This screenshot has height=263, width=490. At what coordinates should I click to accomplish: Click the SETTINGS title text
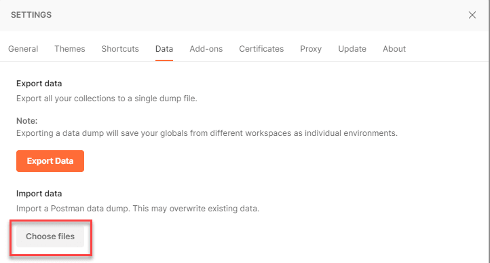pyautogui.click(x=31, y=15)
